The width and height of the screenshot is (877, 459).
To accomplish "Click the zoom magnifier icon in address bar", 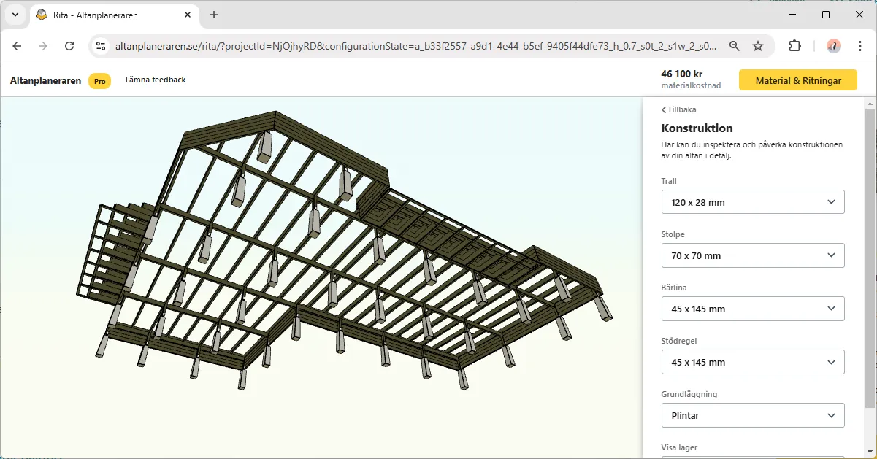I will pos(735,46).
